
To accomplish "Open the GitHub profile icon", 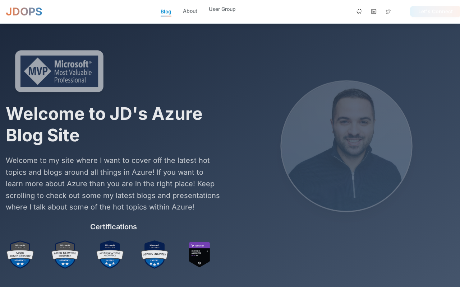I will click(359, 11).
